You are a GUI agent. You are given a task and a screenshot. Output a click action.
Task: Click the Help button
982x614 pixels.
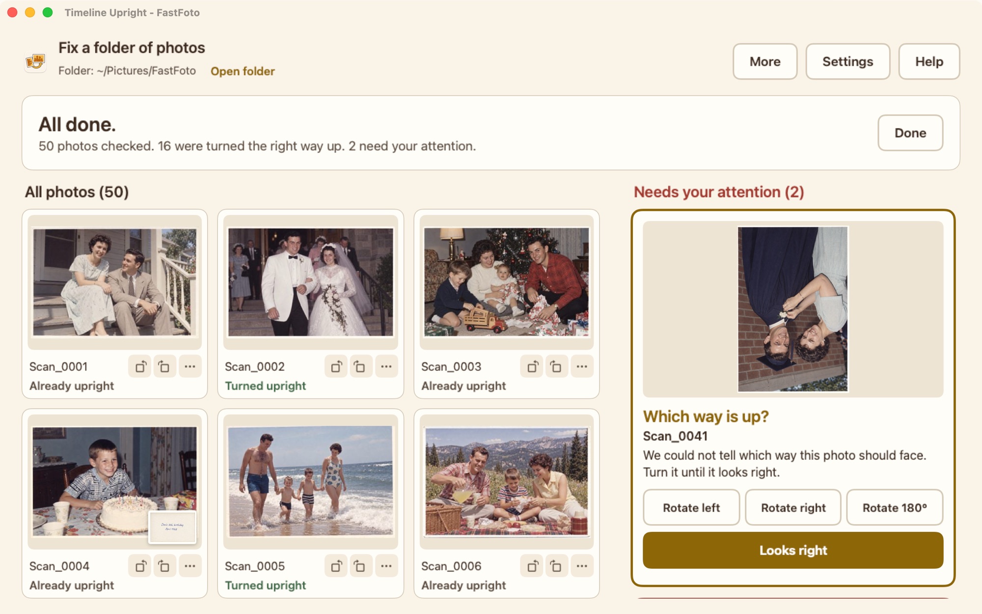coord(929,61)
